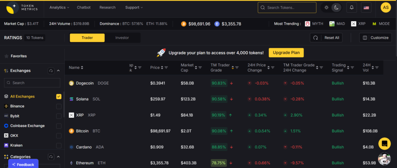Collapse the Exchanges section

(x=58, y=71)
